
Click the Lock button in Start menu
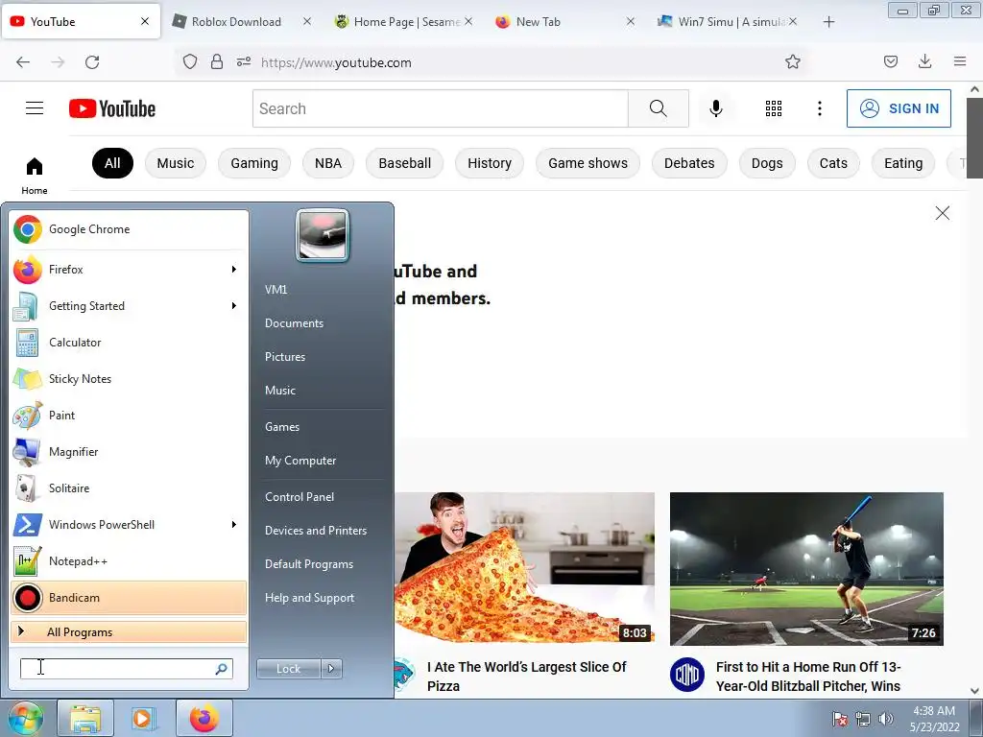[289, 669]
